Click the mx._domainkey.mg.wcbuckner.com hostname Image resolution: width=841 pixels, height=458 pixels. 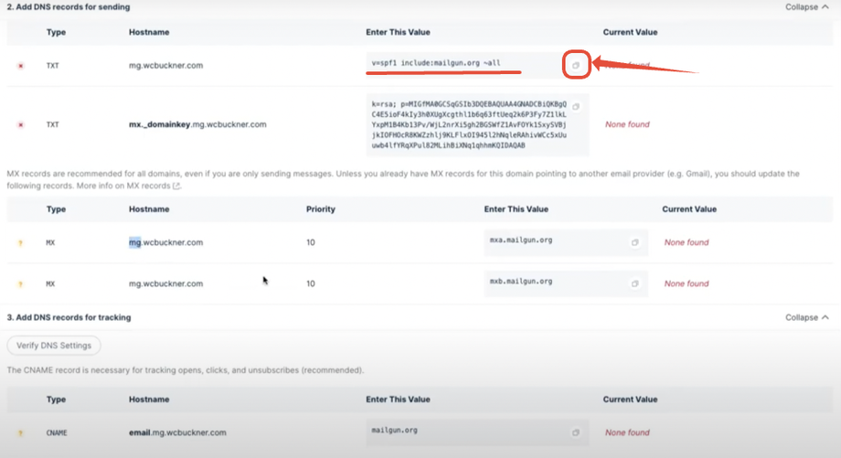click(x=197, y=124)
